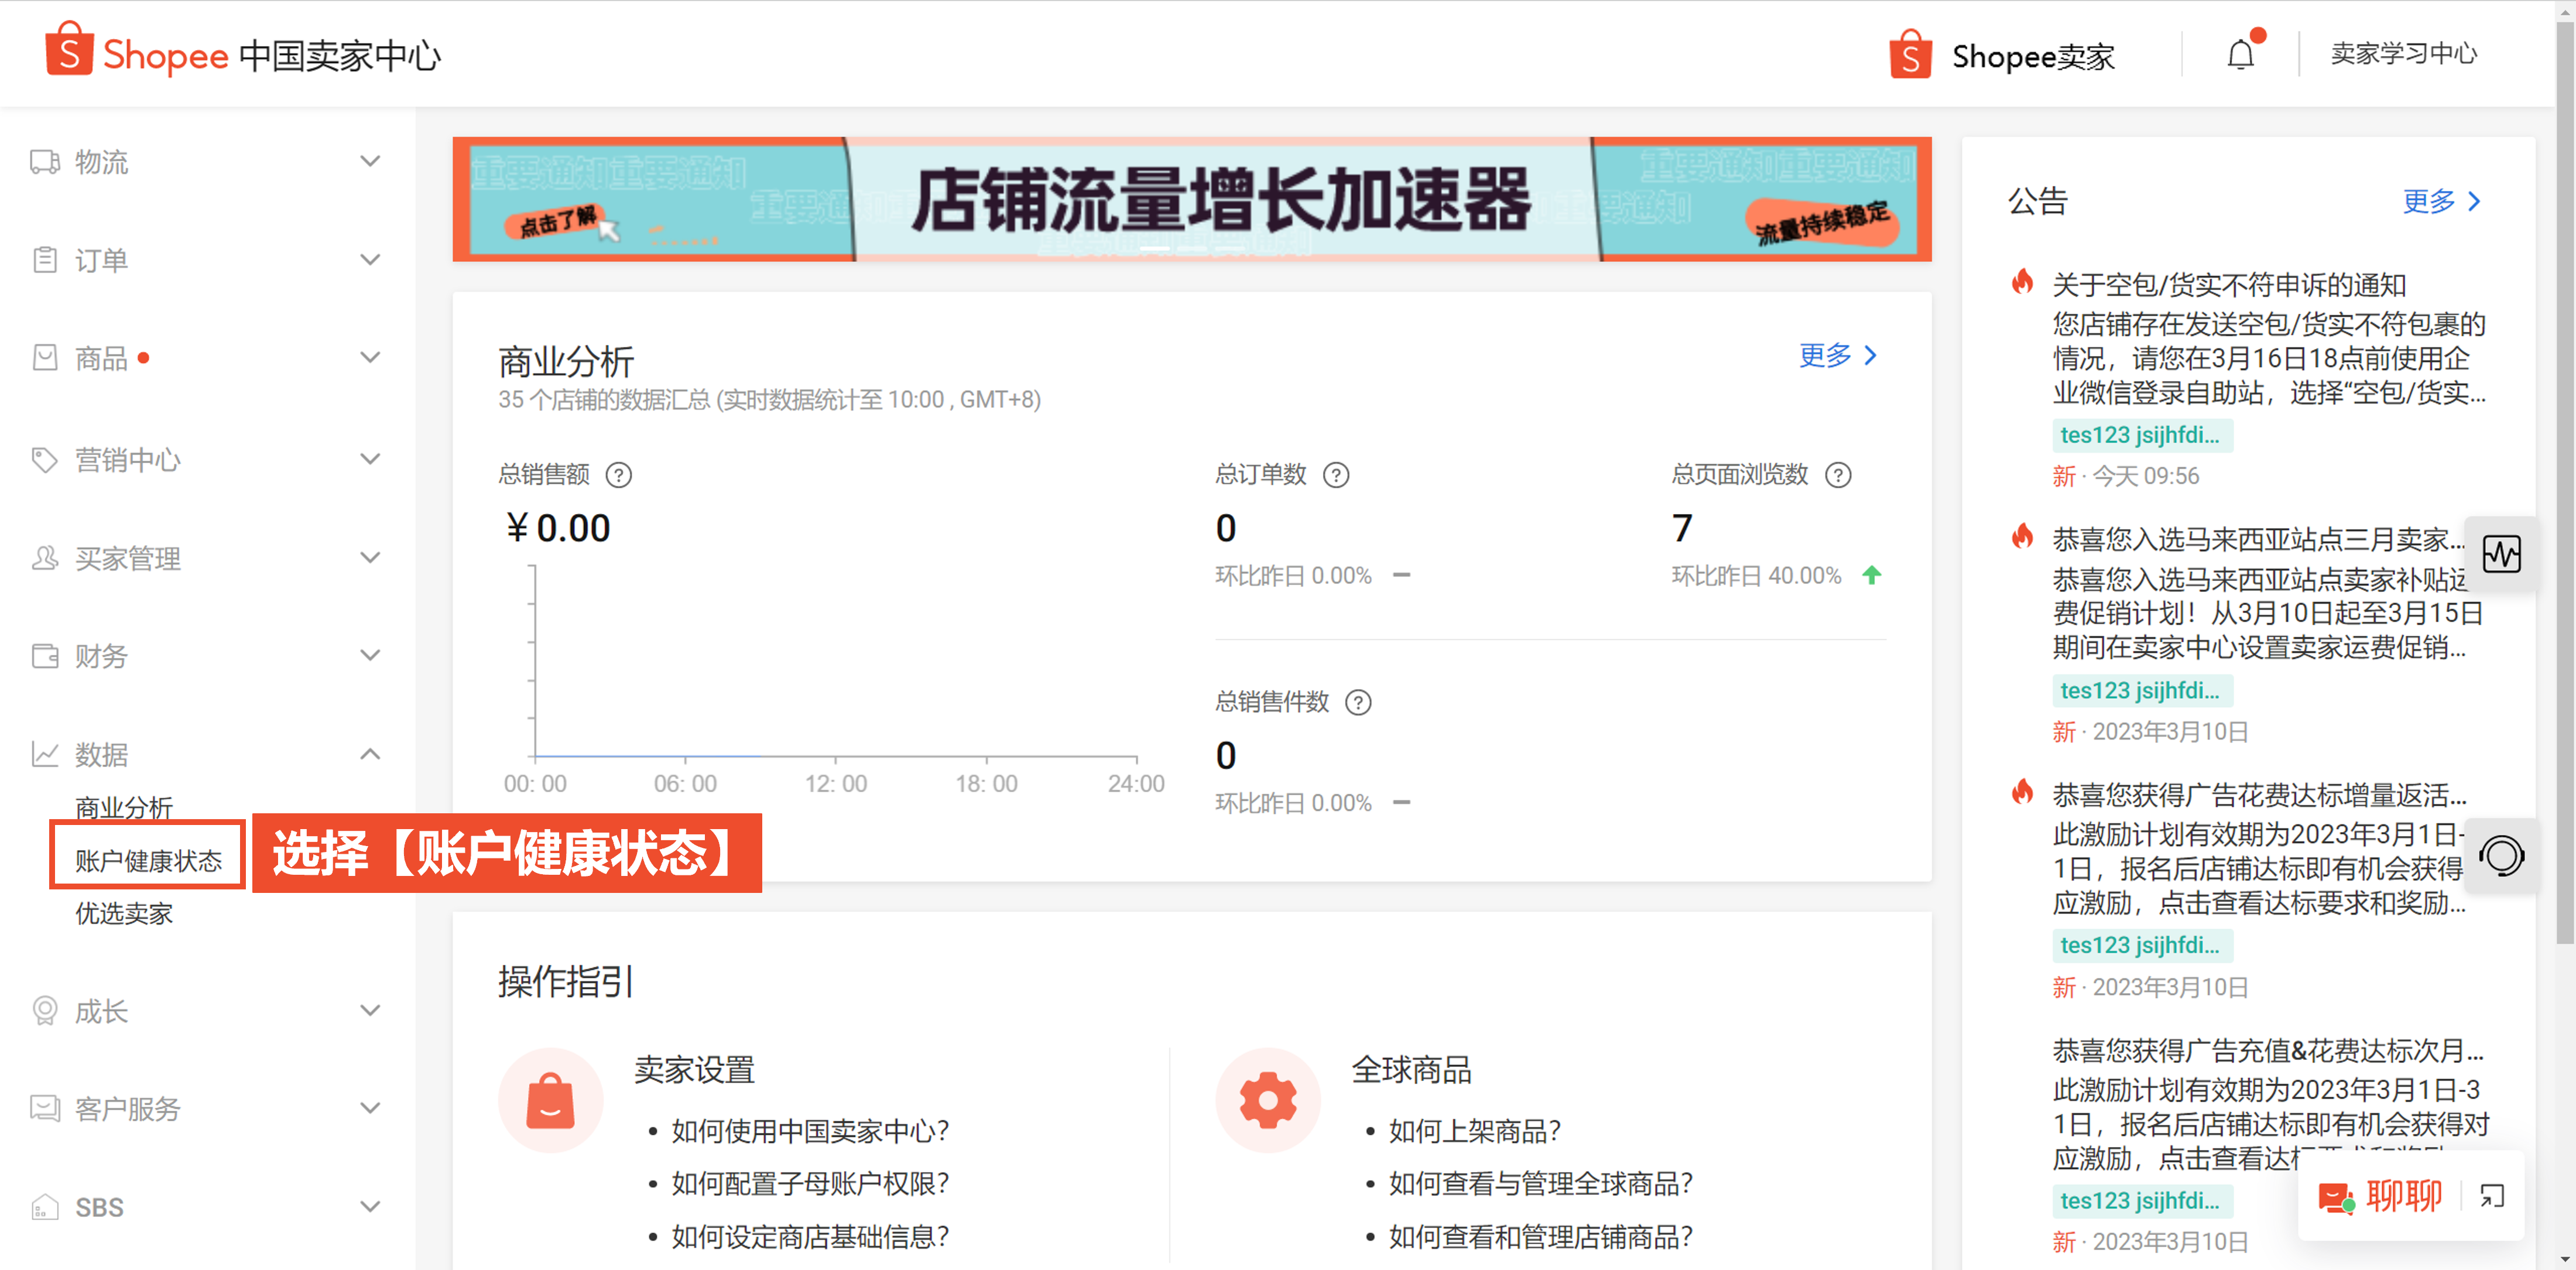Click the 全球商品 gear icon
The height and width of the screenshot is (1270, 2576).
(x=1268, y=1100)
